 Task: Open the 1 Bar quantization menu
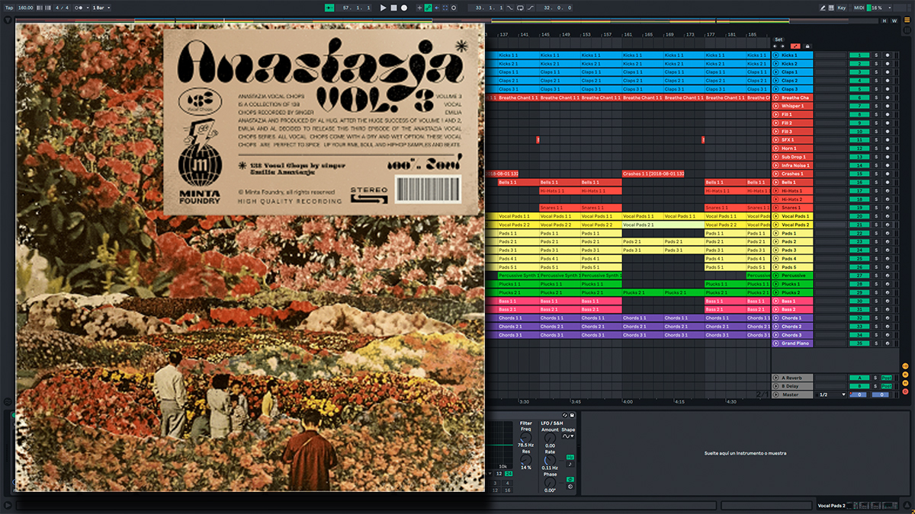click(x=101, y=8)
